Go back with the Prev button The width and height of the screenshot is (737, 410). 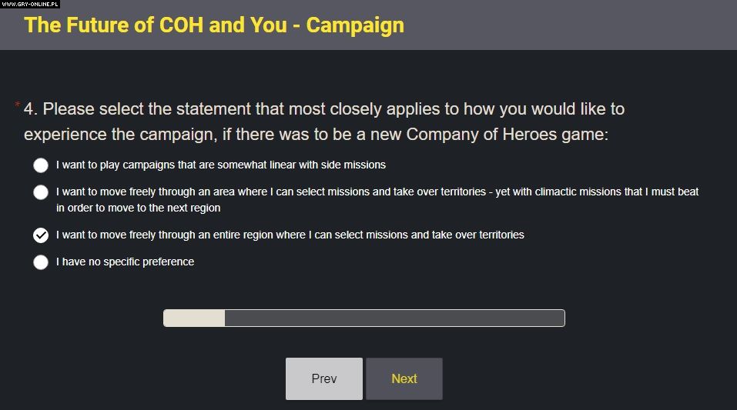tap(323, 378)
